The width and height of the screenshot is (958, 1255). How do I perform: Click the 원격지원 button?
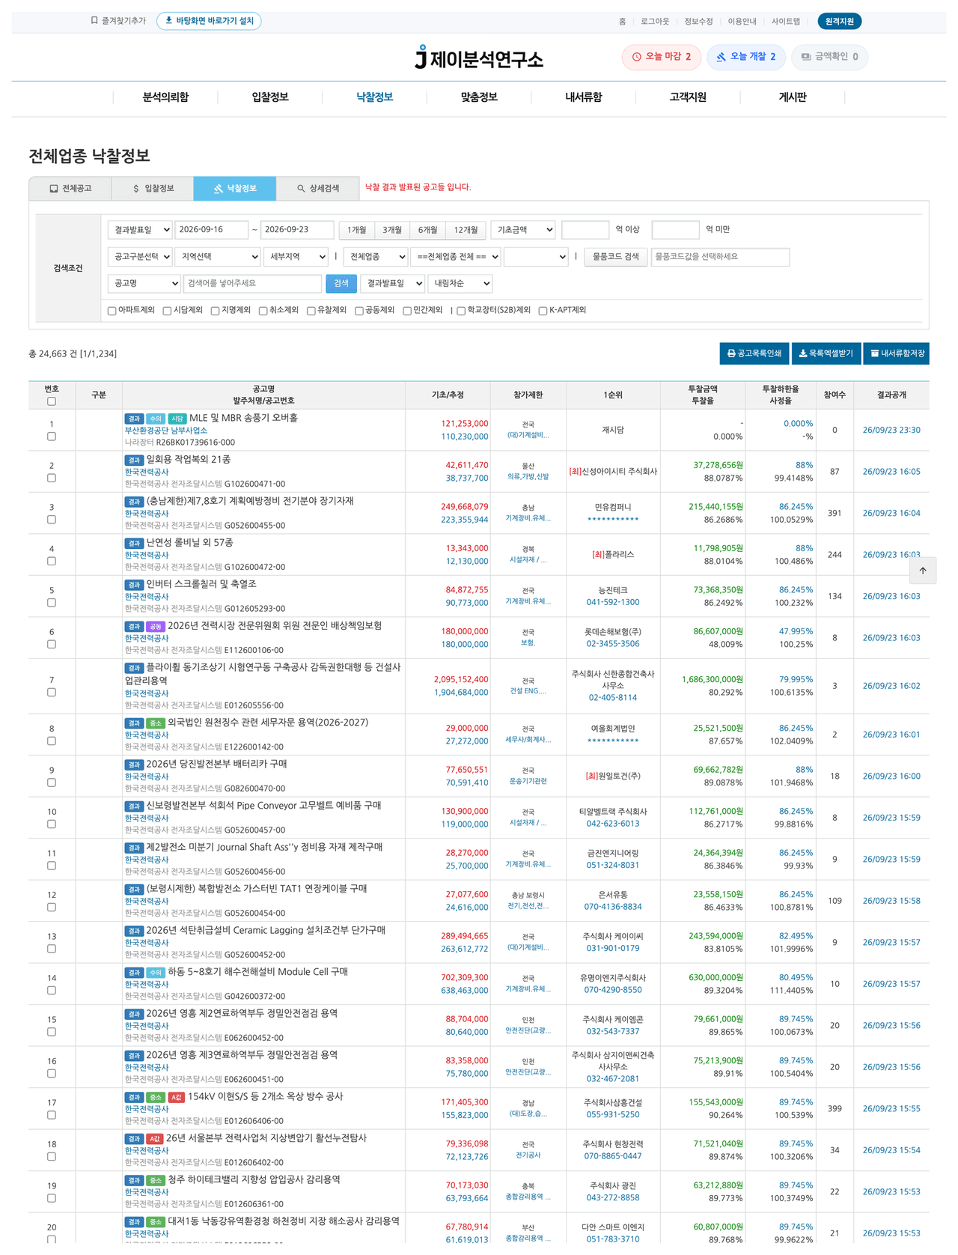(840, 22)
